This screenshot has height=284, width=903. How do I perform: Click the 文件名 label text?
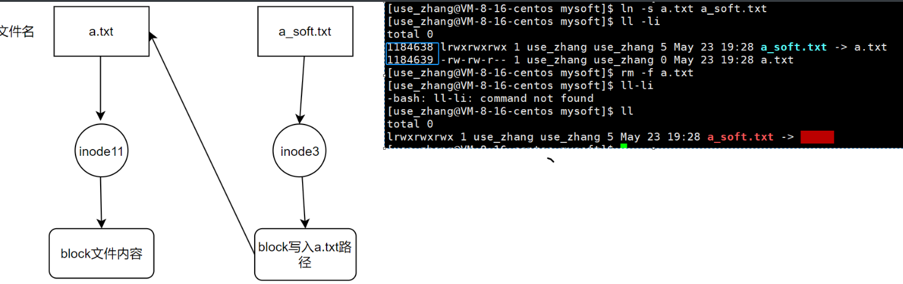(17, 32)
